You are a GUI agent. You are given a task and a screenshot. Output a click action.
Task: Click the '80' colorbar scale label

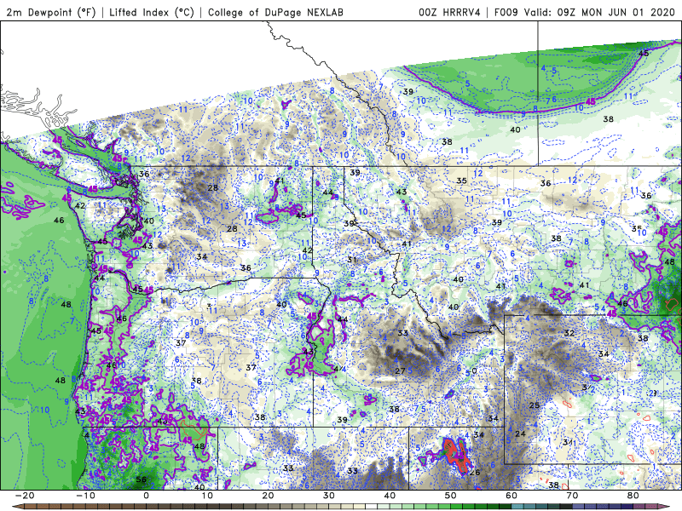tap(633, 496)
